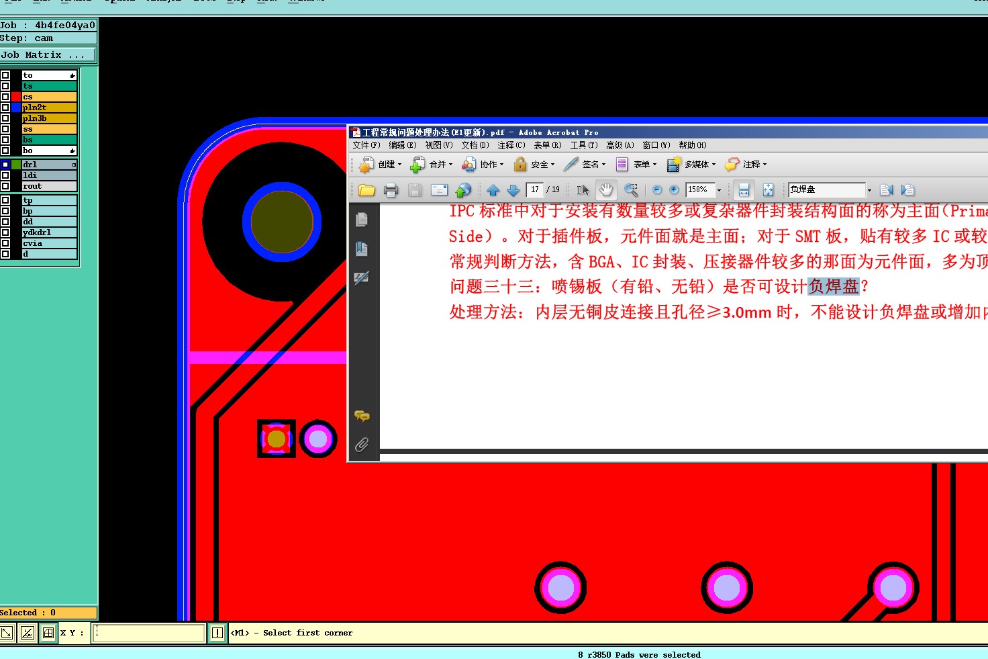
Task: Open the 文档(D) menu in Acrobat
Action: (475, 145)
